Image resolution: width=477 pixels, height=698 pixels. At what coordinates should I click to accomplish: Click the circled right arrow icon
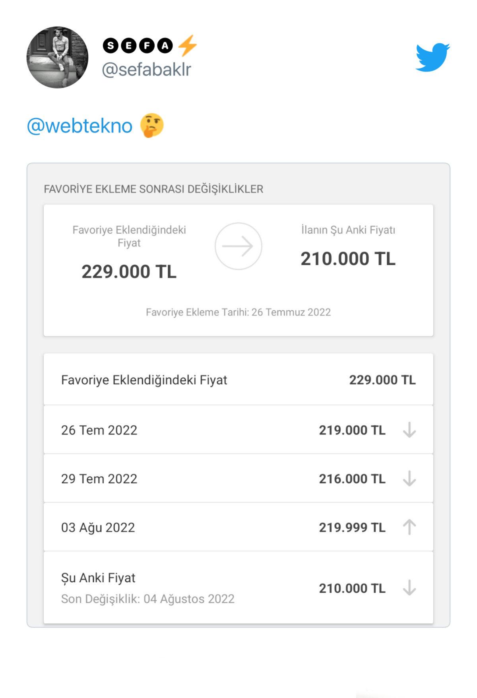238,246
